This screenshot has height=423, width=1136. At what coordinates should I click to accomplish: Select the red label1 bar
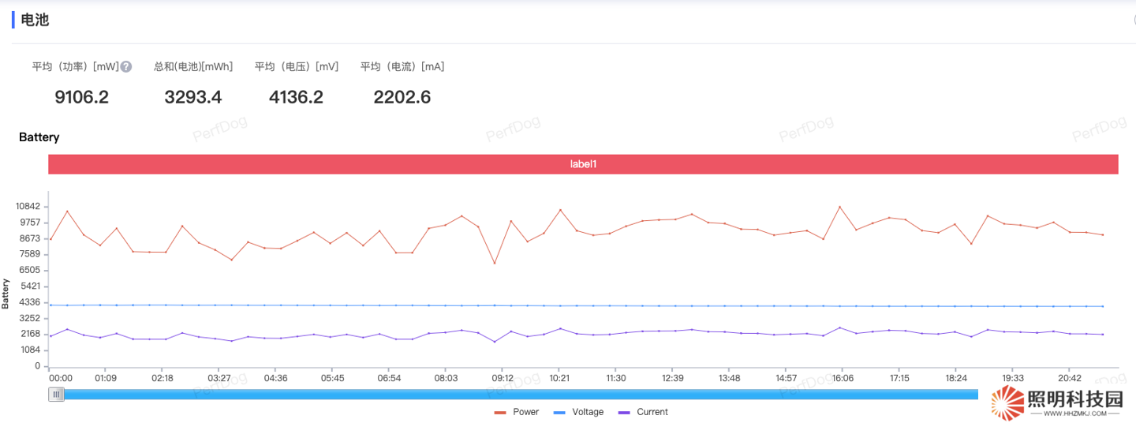(583, 164)
